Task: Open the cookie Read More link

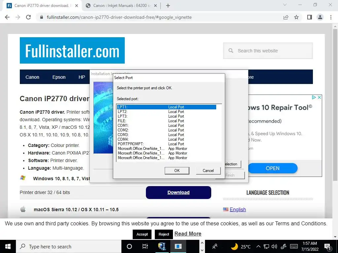Action: coord(188,234)
